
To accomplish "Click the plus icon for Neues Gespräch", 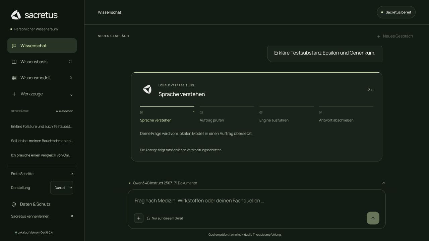I will (379, 36).
